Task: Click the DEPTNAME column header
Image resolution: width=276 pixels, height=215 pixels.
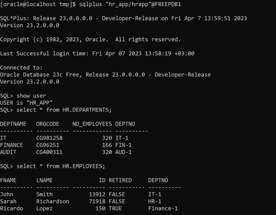Action: [x=13, y=124]
